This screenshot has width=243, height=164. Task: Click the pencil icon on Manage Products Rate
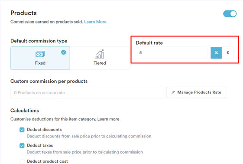coord(173,92)
